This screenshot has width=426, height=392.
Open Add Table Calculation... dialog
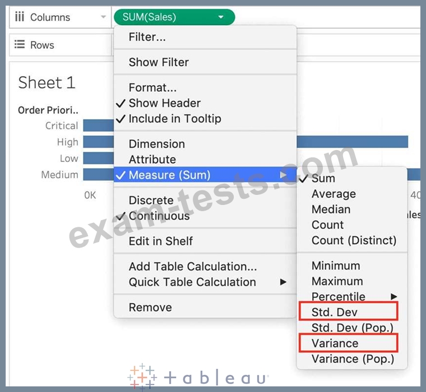[193, 267]
